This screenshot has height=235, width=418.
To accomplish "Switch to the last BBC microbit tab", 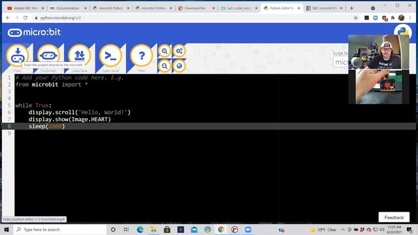I will coord(323,8).
